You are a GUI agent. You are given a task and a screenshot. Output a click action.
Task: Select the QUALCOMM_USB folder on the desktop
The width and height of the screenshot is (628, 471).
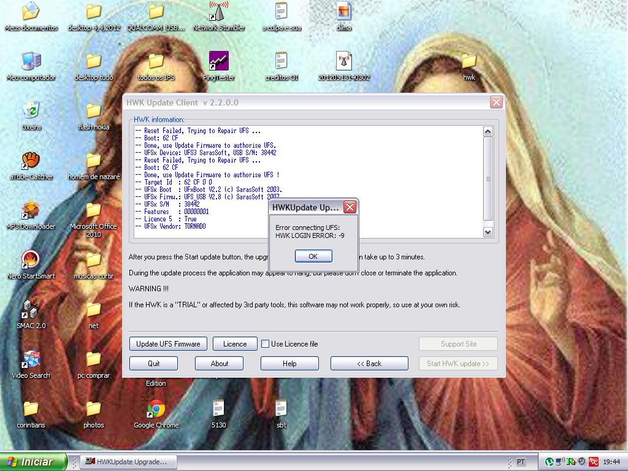click(156, 17)
